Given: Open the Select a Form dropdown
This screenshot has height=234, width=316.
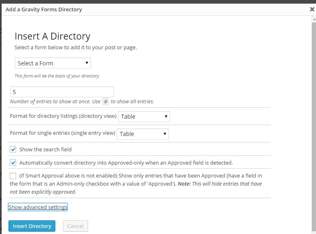Looking at the screenshot, I should click(x=53, y=63).
